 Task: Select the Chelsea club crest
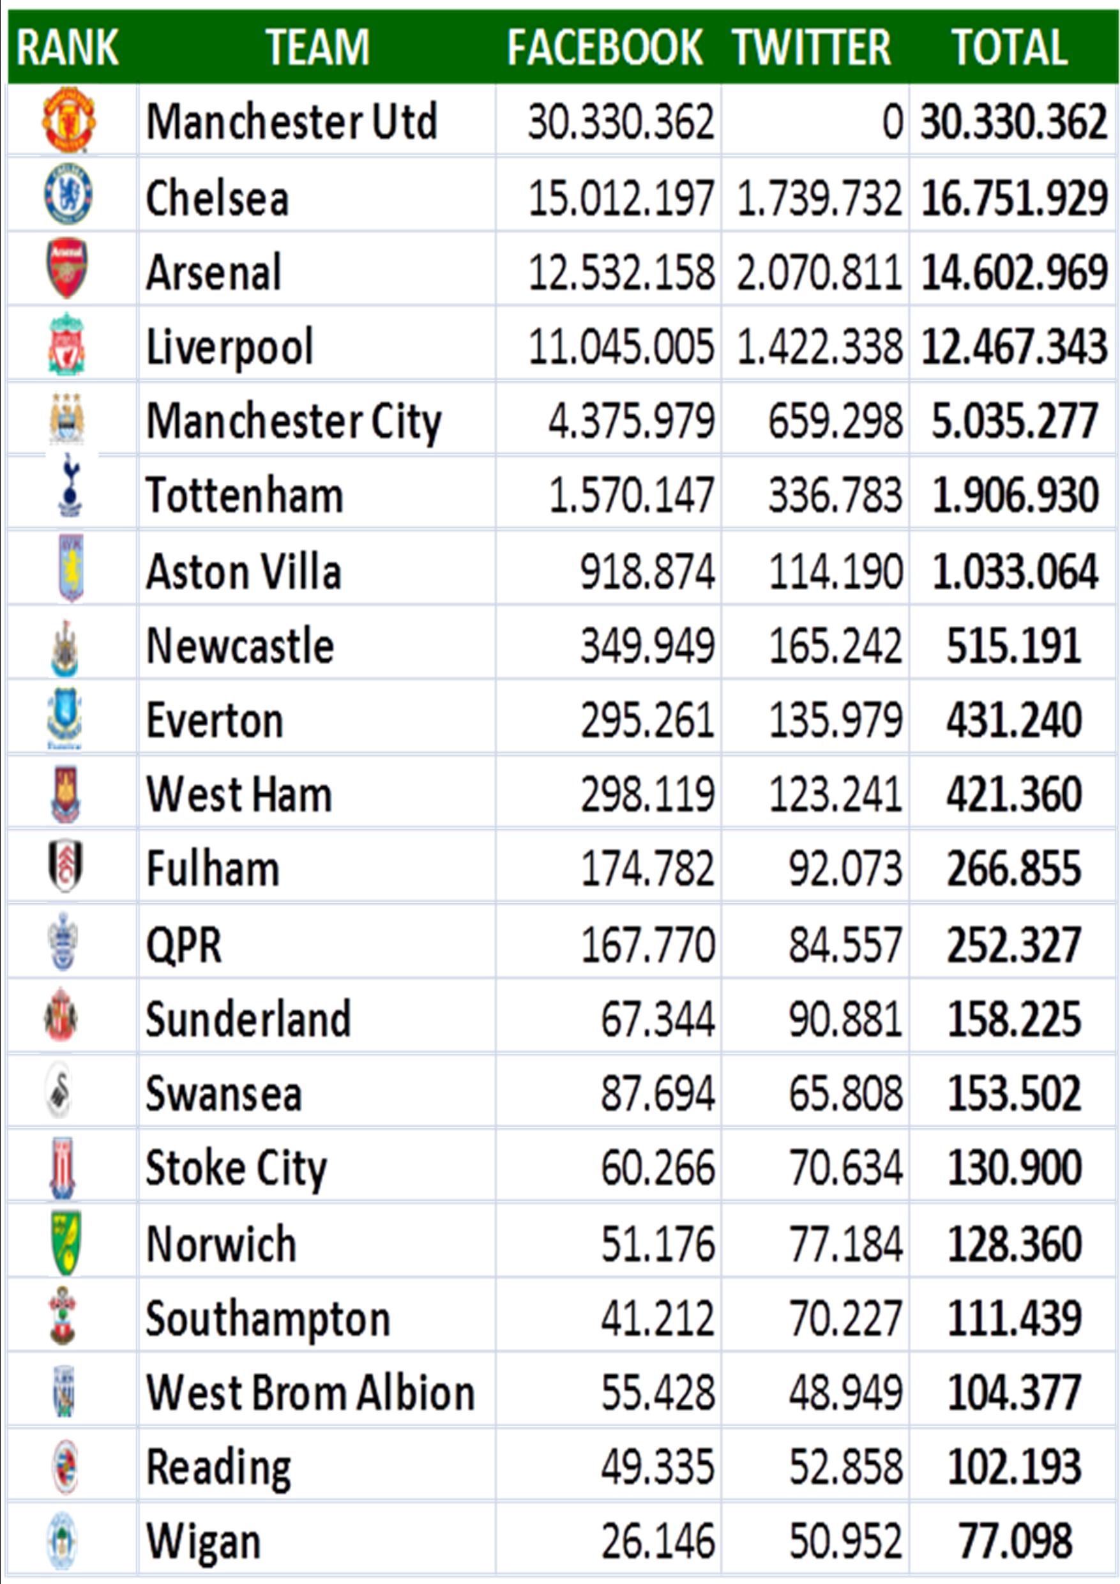pos(68,194)
